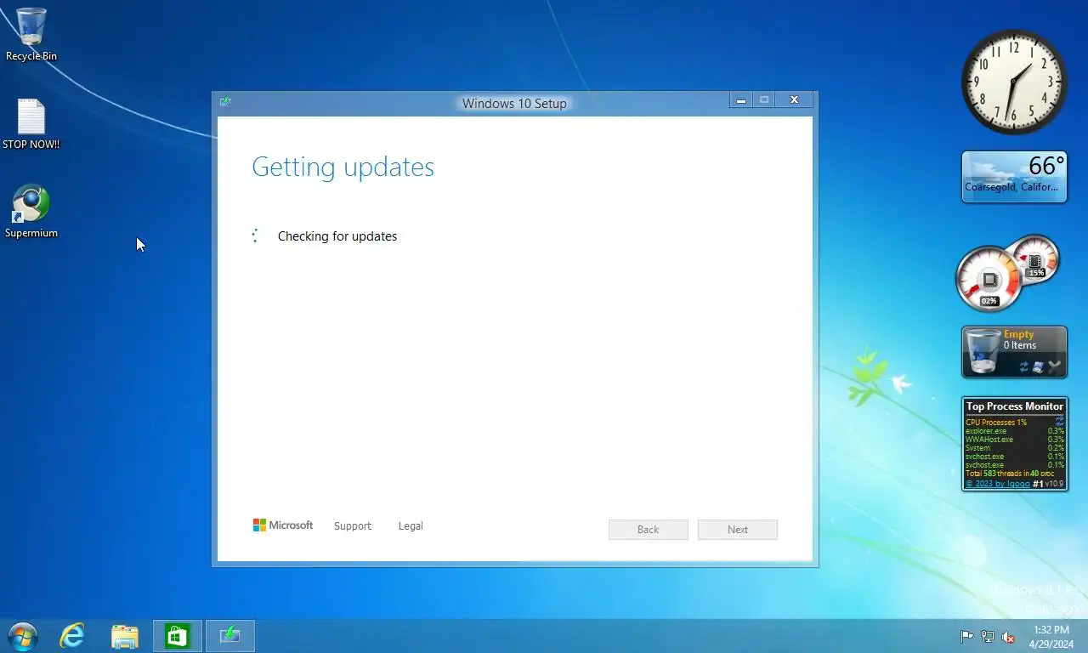1088x653 pixels.
Task: Launch Internet Explorer from the taskbar
Action: tap(72, 636)
